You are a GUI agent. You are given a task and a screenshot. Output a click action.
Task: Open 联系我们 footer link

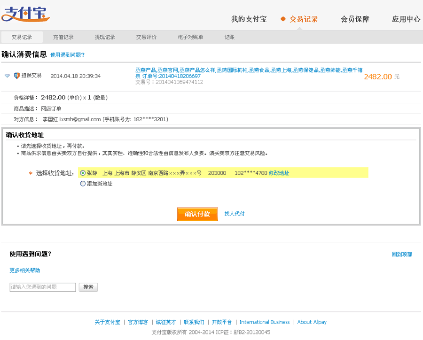pos(194,322)
